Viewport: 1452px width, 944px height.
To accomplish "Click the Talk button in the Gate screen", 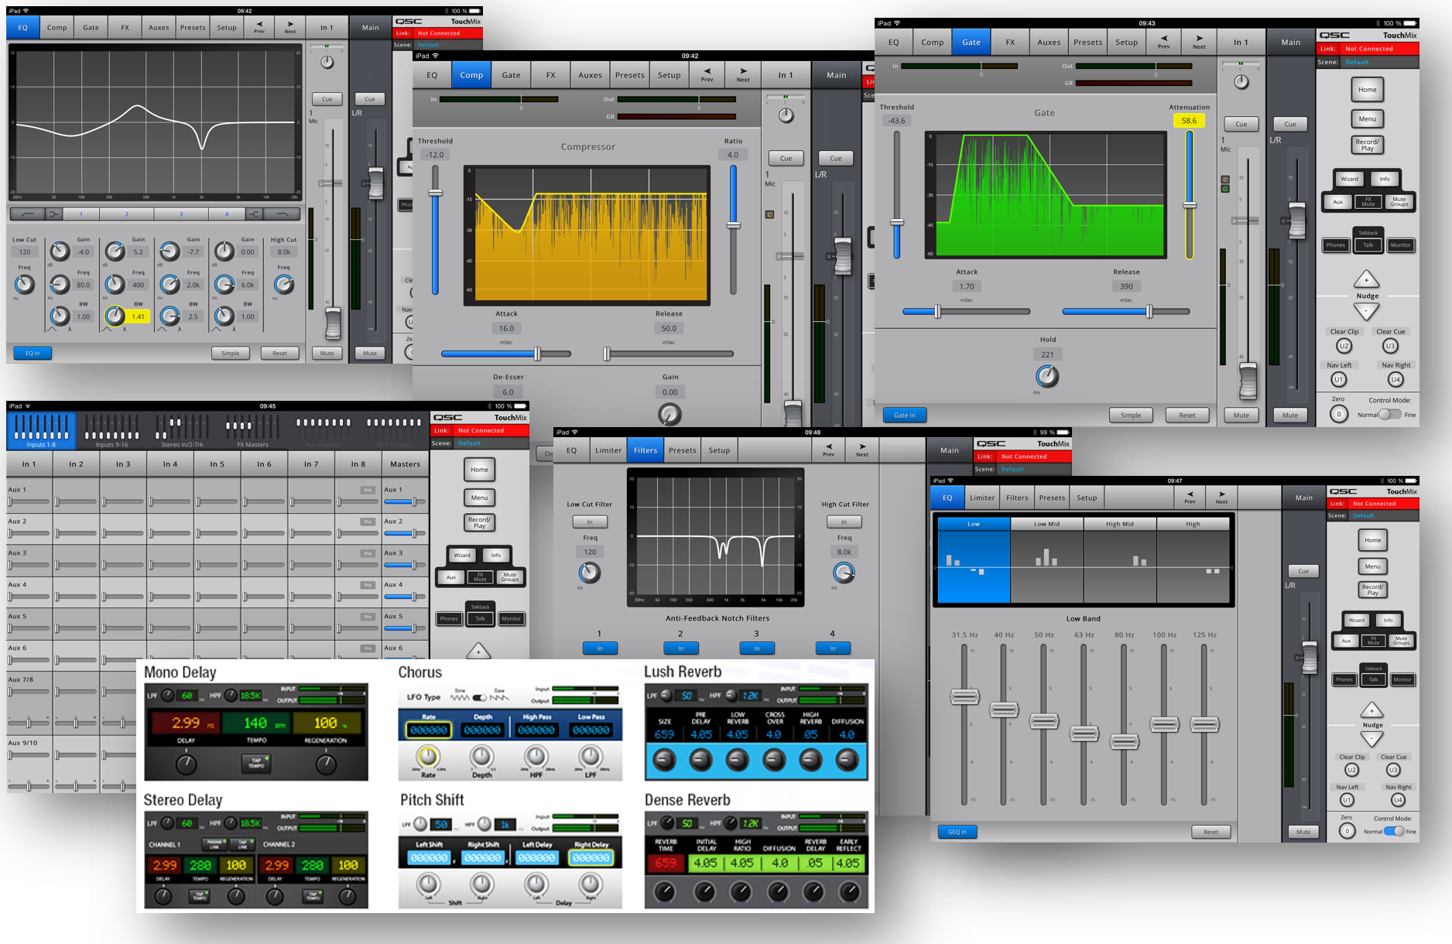I will (x=1368, y=245).
